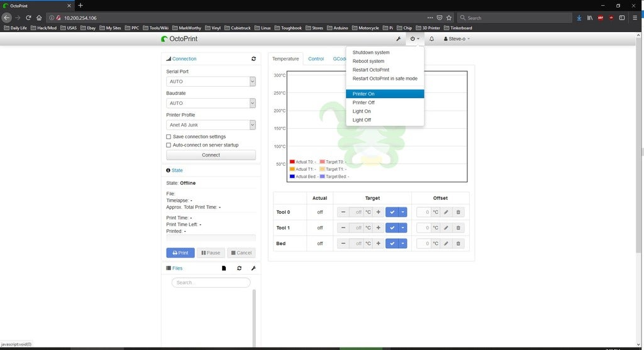
Task: Reload the page in browser
Action: click(28, 18)
